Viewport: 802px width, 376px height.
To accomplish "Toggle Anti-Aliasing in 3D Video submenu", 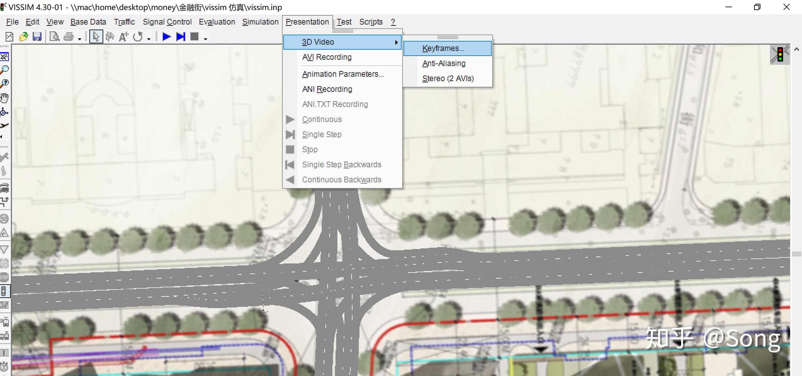I will 443,64.
